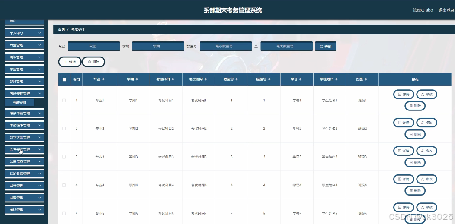The image size is (455, 224).
Task: Click the cell text 考试科目3
Action: (x=166, y=157)
